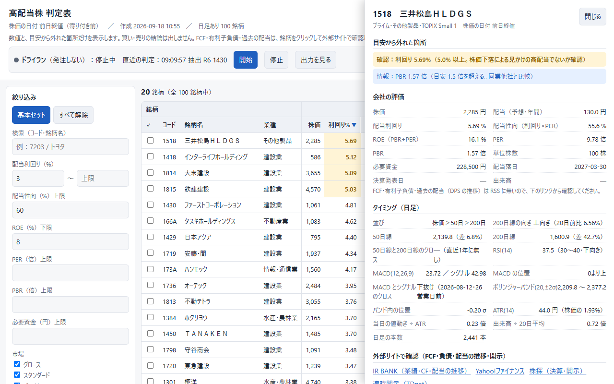Close the detail panel with 閉じる
This screenshot has width=614, height=384.
click(x=592, y=16)
